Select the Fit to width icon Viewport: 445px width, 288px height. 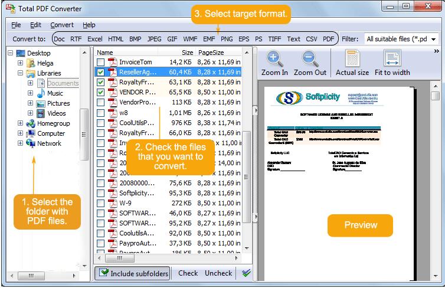(392, 58)
